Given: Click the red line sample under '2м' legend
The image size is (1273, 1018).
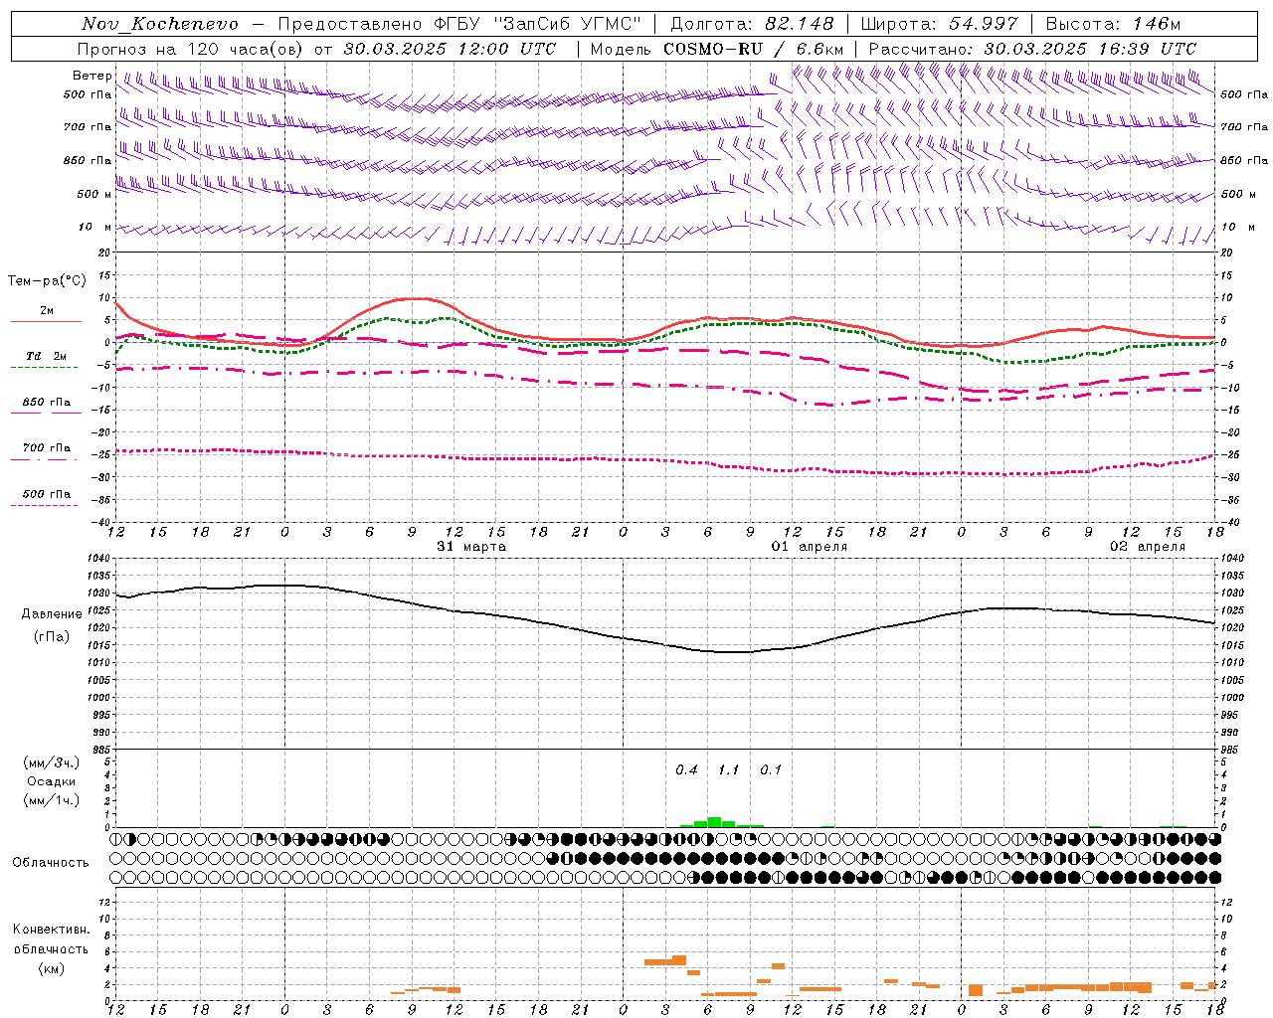Looking at the screenshot, I should coord(46,321).
